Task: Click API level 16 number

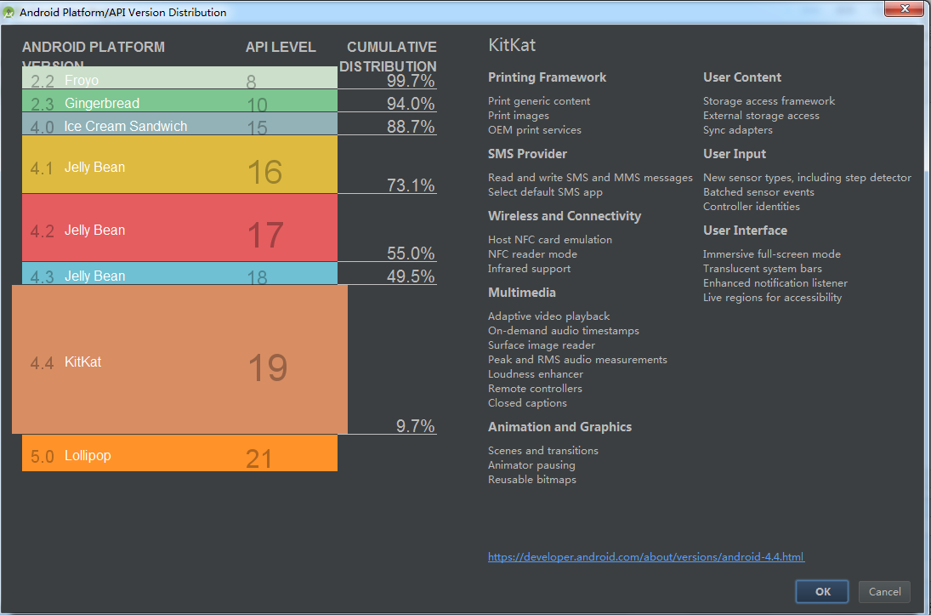Action: (264, 172)
